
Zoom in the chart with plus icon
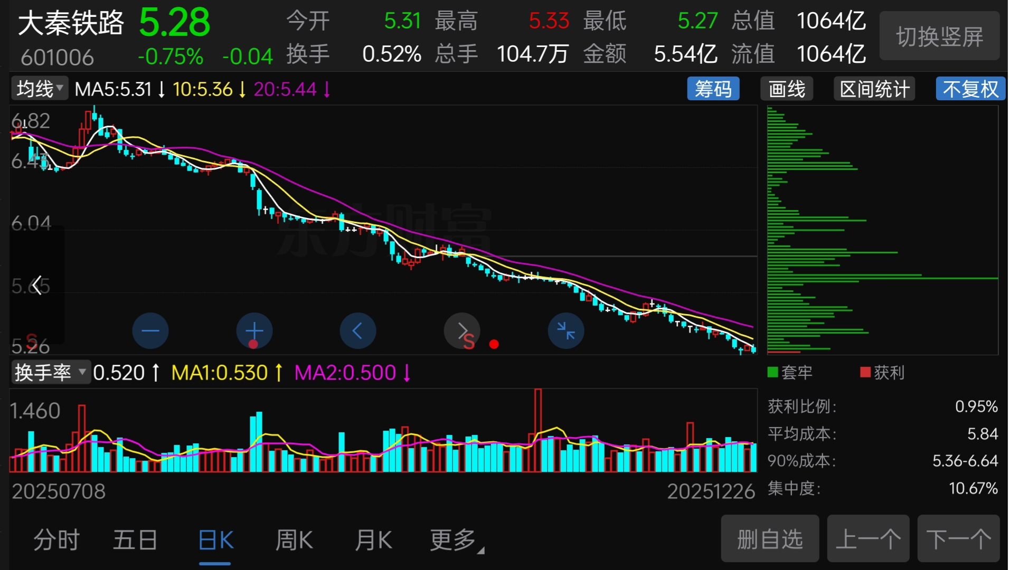pos(254,331)
